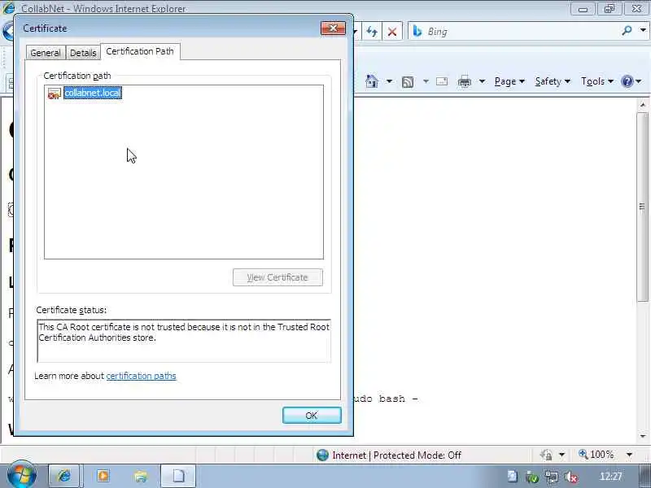Click the View Certificate button
The height and width of the screenshot is (488, 651).
pyautogui.click(x=277, y=277)
